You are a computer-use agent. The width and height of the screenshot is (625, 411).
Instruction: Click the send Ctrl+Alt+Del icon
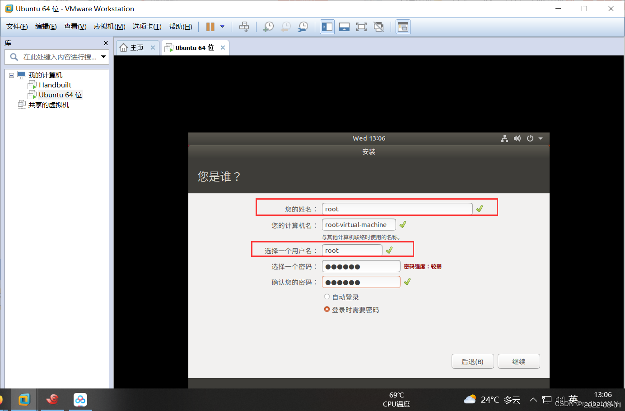[x=244, y=27]
